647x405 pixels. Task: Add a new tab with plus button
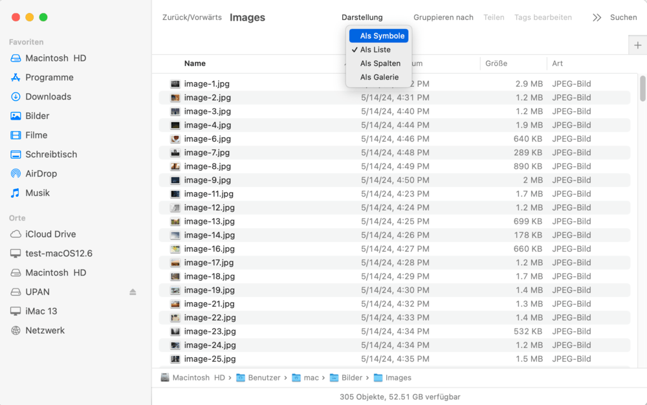click(637, 45)
